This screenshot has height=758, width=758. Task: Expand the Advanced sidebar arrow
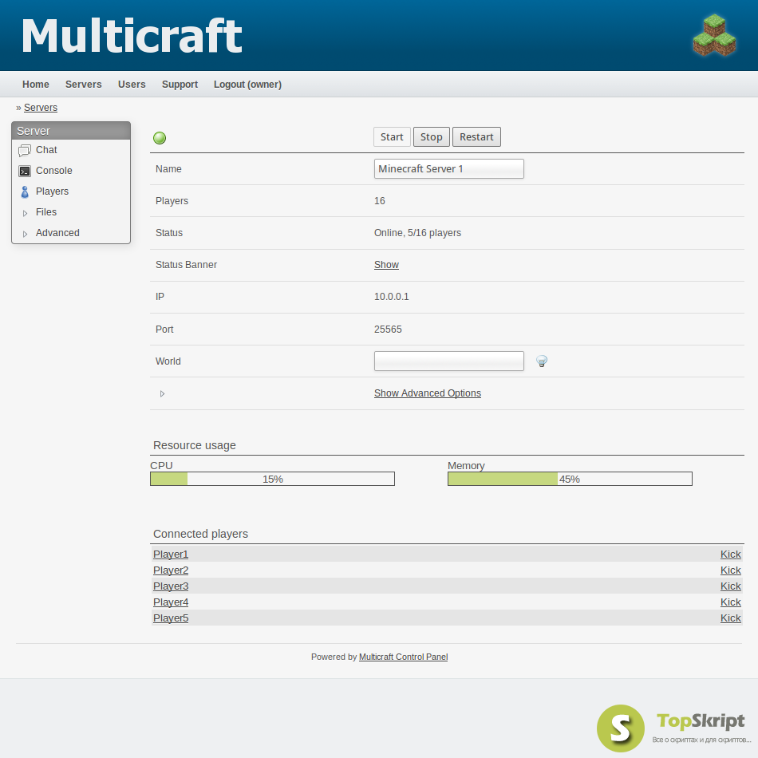pyautogui.click(x=26, y=234)
